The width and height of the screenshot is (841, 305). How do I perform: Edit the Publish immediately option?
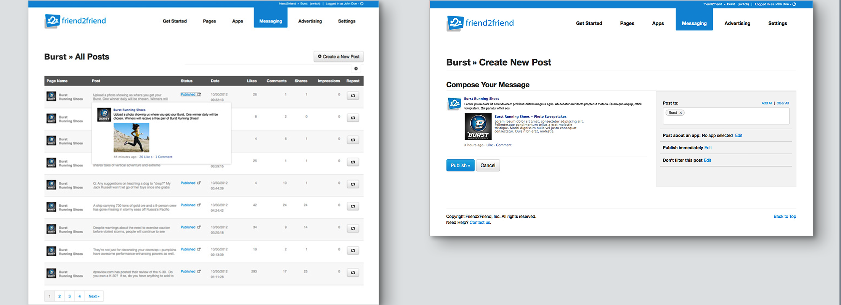point(708,148)
